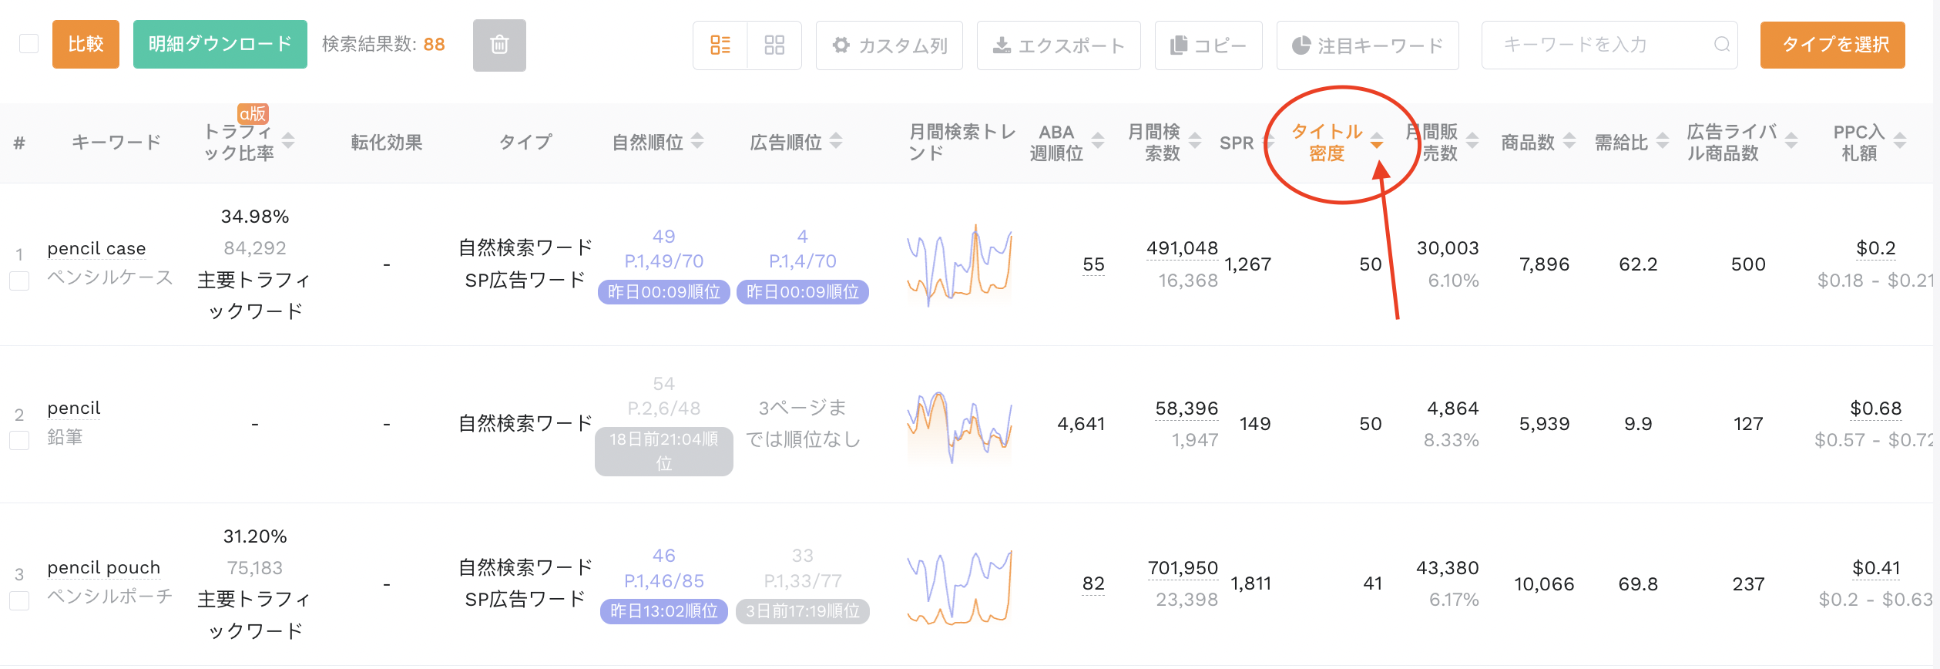Switch to grid view layout icon
The width and height of the screenshot is (1940, 669).
(x=774, y=45)
